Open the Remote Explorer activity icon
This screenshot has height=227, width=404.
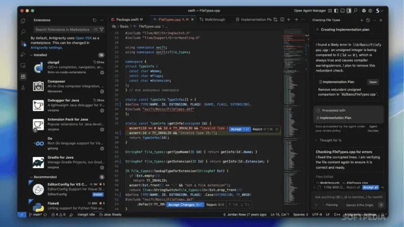pyautogui.click(x=23, y=65)
